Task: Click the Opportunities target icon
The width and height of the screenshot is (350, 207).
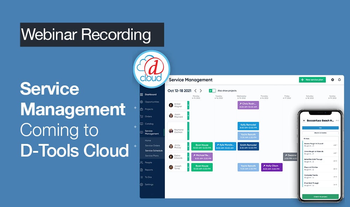Action: click(141, 102)
